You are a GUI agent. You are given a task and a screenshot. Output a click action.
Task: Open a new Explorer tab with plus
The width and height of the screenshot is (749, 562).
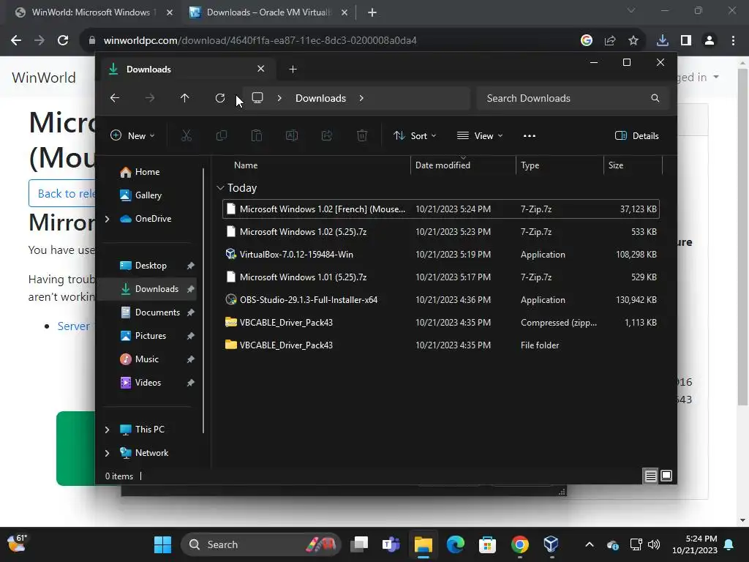(293, 70)
